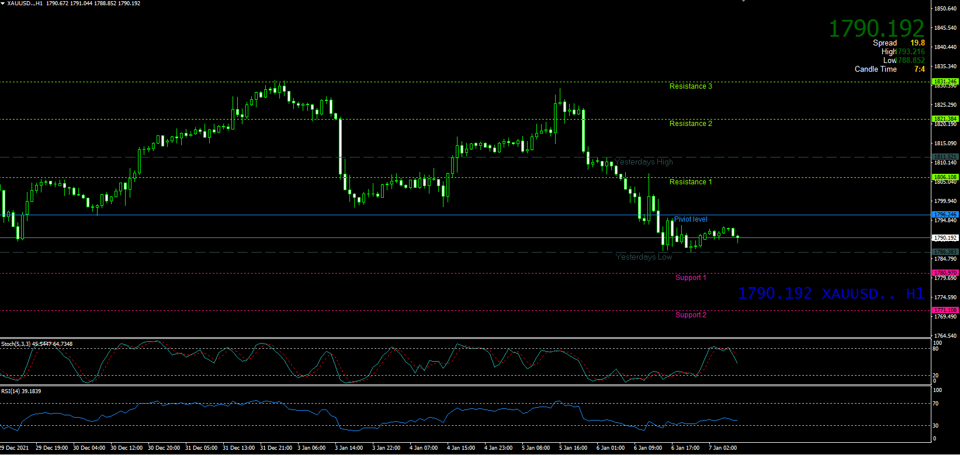Click the blue 1796.246 pivot price tag

point(945,215)
